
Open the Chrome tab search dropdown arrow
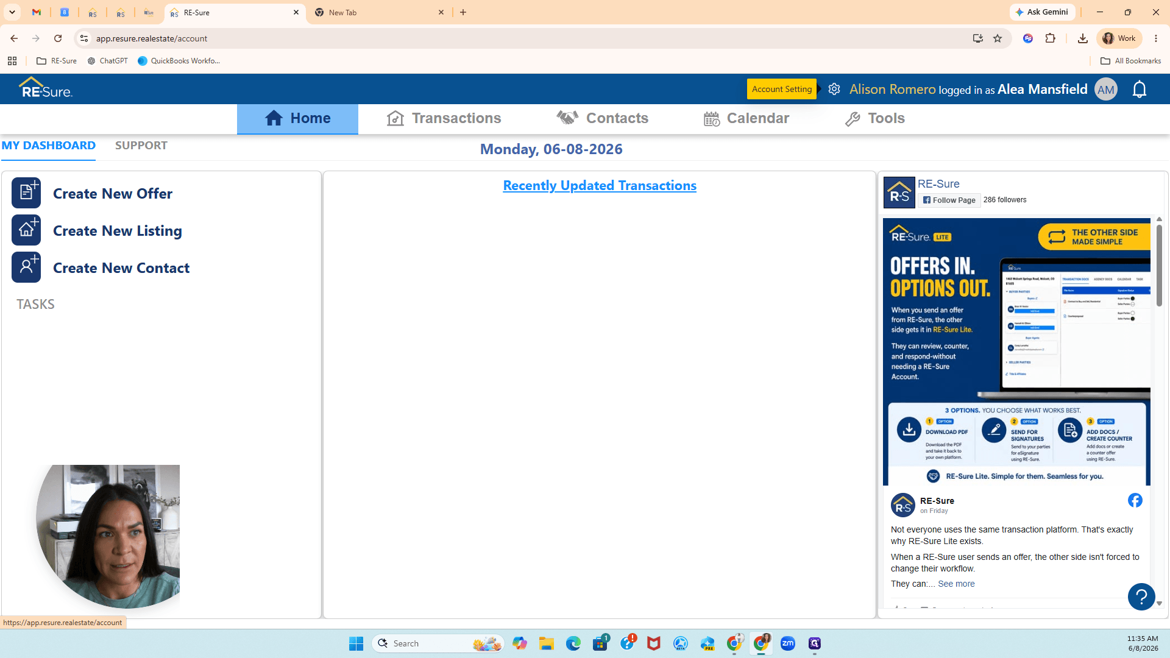12,12
